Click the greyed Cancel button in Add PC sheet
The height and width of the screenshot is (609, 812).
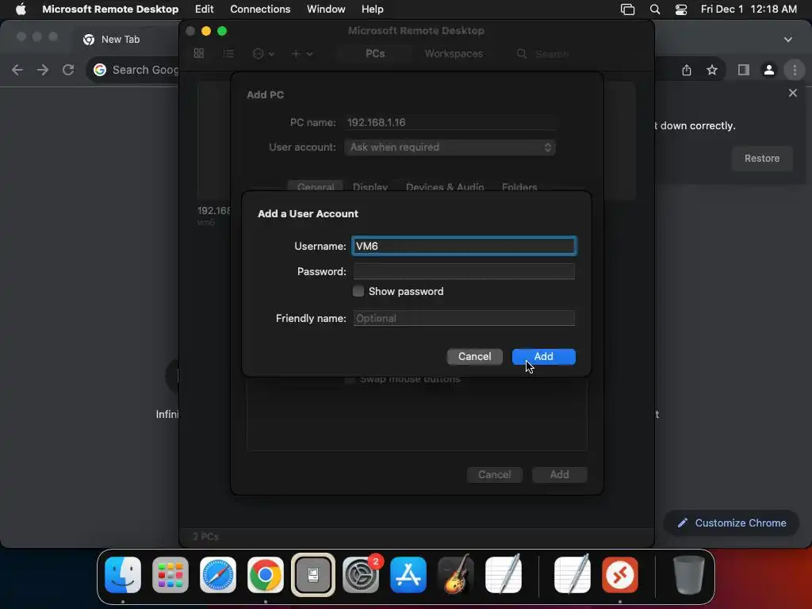pyautogui.click(x=494, y=474)
